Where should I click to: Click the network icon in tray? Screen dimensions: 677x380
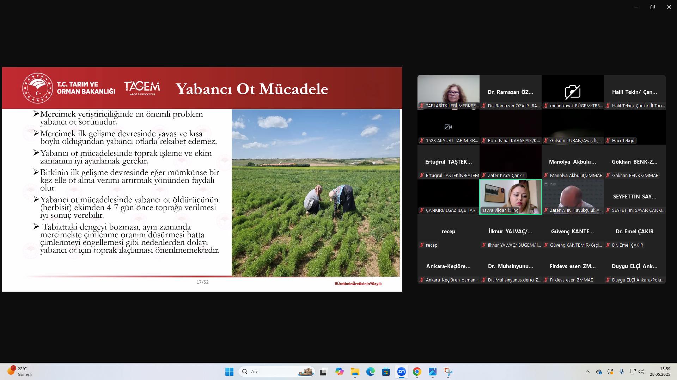coord(633,372)
